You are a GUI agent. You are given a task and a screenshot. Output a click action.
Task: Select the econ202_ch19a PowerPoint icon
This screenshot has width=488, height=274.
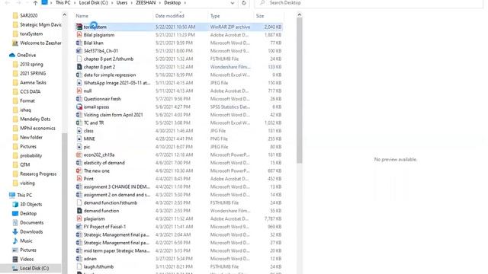pos(79,155)
